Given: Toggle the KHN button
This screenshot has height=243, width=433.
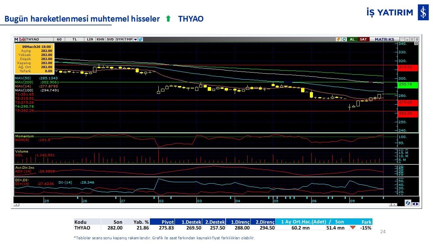Looking at the screenshot, I should tap(100, 39).
